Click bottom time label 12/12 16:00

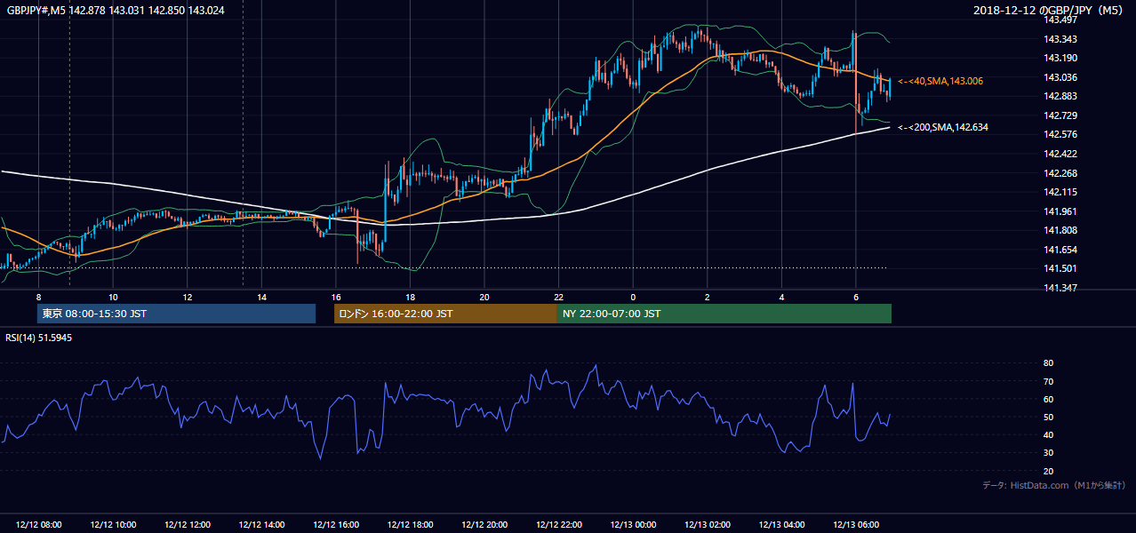point(336,525)
